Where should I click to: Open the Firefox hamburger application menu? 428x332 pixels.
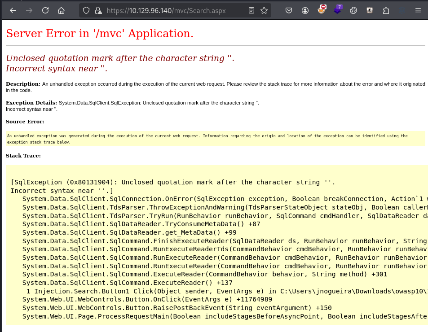click(x=417, y=10)
